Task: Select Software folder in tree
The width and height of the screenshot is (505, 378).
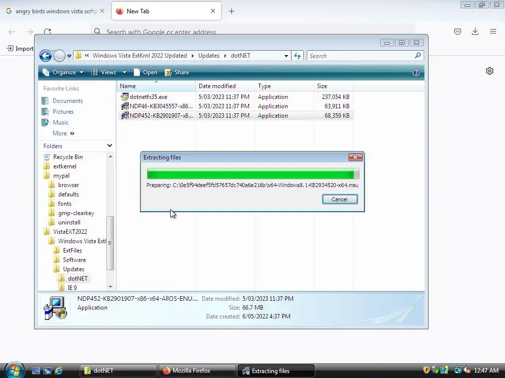Action: point(74,260)
